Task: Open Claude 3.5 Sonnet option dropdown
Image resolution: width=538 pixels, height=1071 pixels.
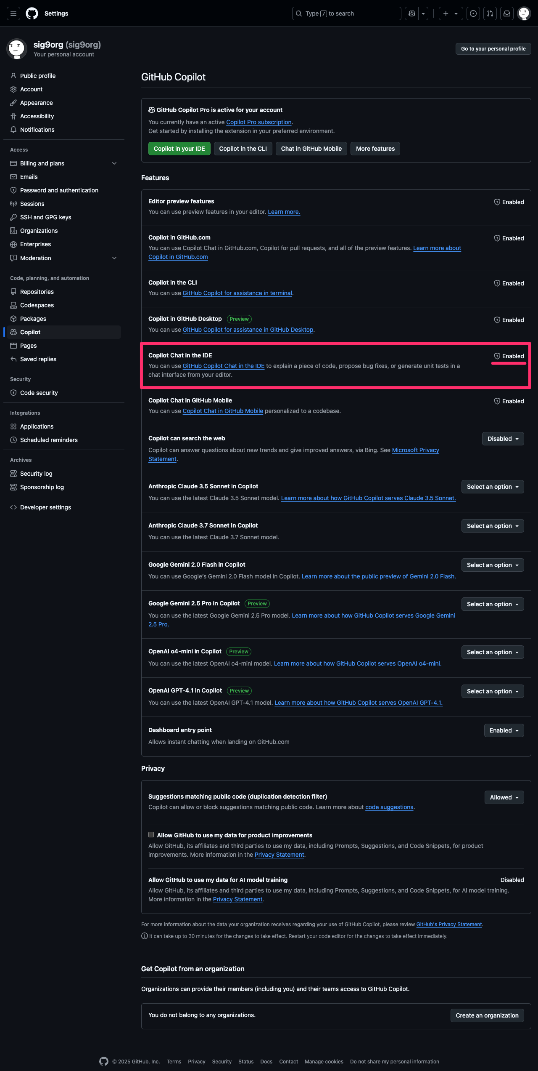Action: [x=493, y=487]
